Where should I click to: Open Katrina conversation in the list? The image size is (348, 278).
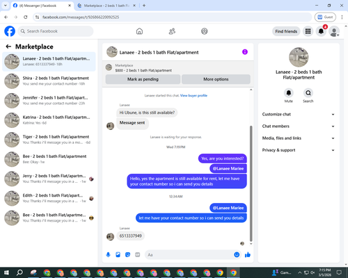click(x=49, y=120)
